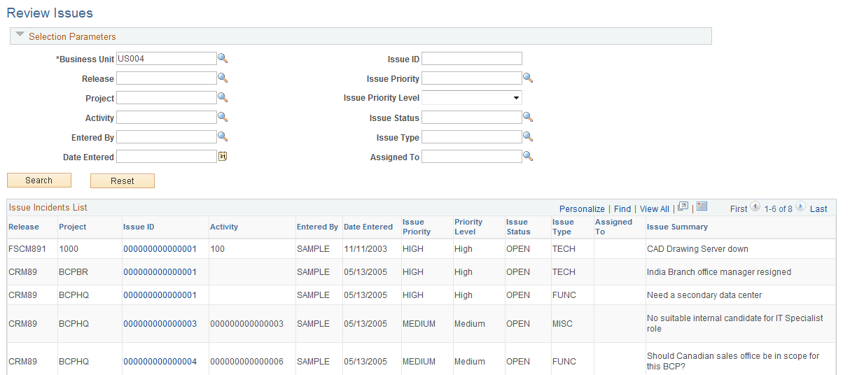Select the 'MISC' issue type cell
Image resolution: width=850 pixels, height=375 pixels.
[x=563, y=324]
